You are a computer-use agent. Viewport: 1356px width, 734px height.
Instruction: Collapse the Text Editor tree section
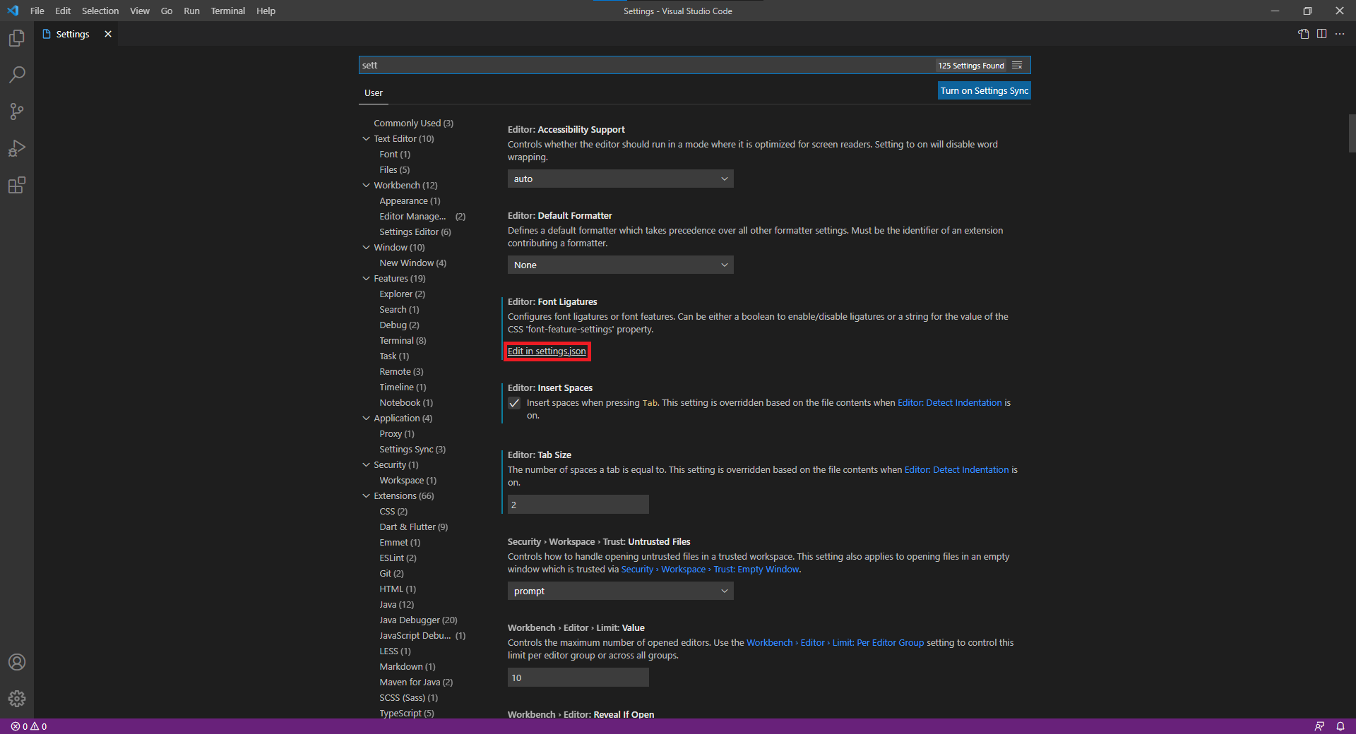tap(367, 139)
